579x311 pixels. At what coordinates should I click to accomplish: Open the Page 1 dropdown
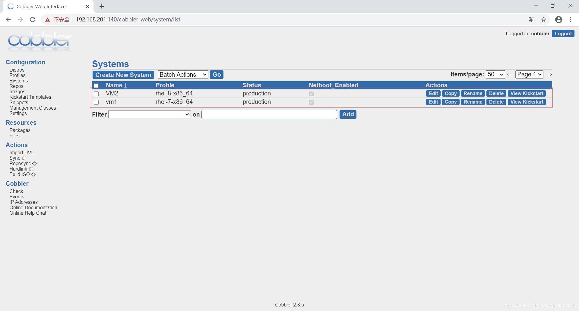point(529,74)
